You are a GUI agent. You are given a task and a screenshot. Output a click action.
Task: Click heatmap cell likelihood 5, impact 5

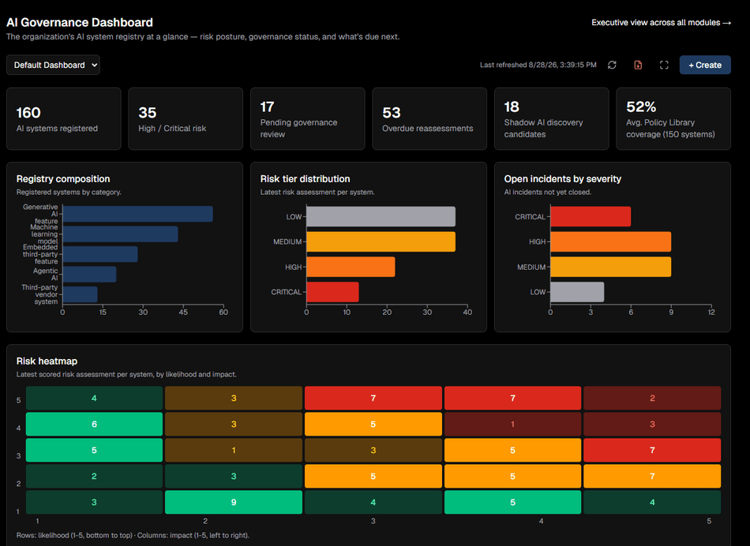click(x=652, y=398)
